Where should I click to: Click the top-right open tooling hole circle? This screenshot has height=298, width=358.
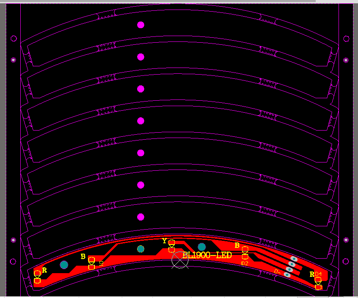(x=346, y=39)
